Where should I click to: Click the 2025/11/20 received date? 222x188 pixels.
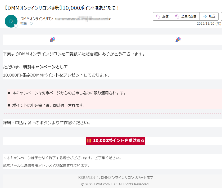point(206,24)
